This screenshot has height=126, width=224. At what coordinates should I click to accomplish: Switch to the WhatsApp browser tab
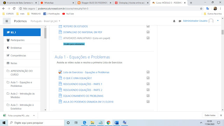tap(57, 3)
